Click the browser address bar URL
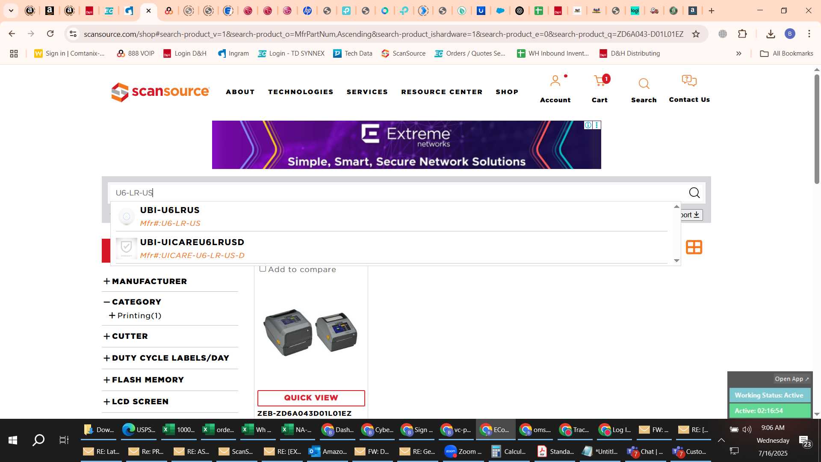The width and height of the screenshot is (821, 462). point(384,34)
